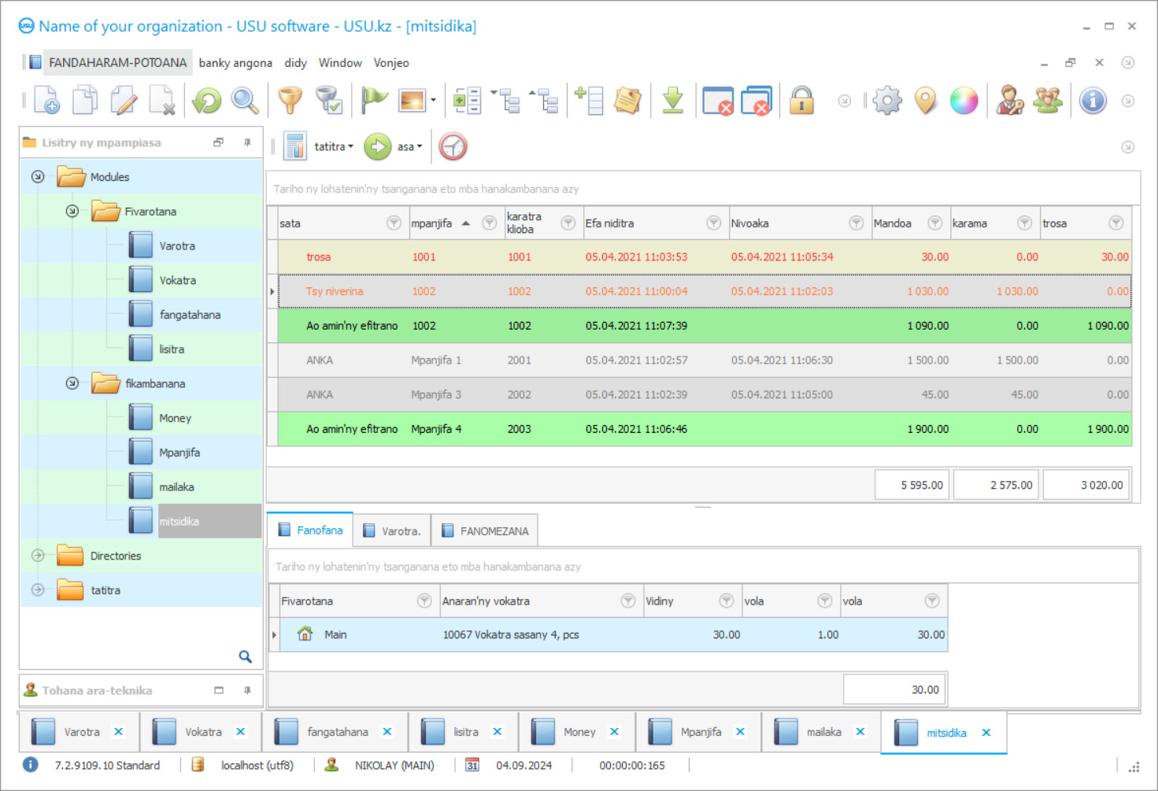This screenshot has height=791, width=1158.
Task: Select the Money tree item
Action: 175,417
